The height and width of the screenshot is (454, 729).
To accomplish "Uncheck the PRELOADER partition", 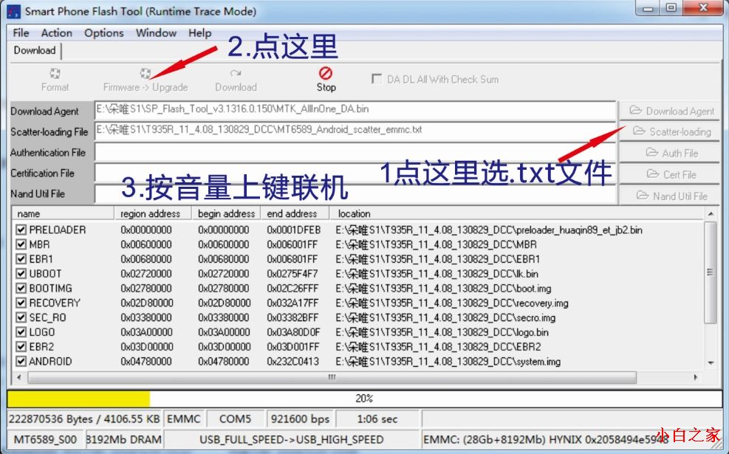I will [x=21, y=230].
